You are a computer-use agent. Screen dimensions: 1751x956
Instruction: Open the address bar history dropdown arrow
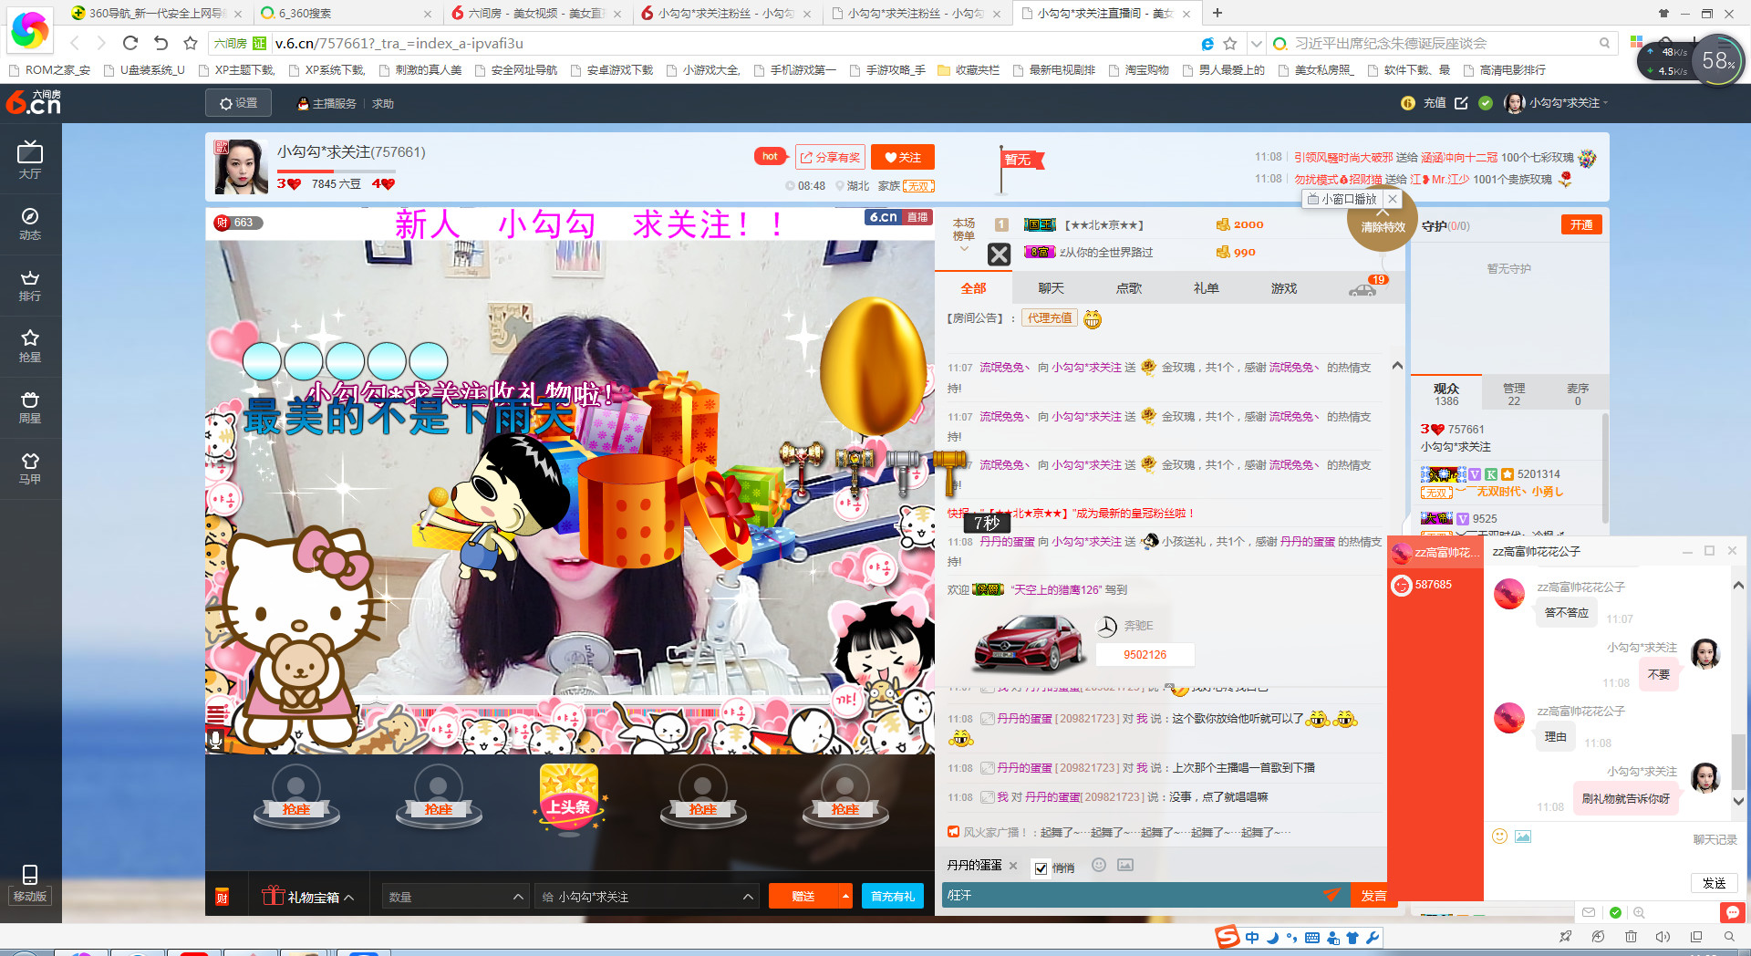tap(1256, 43)
